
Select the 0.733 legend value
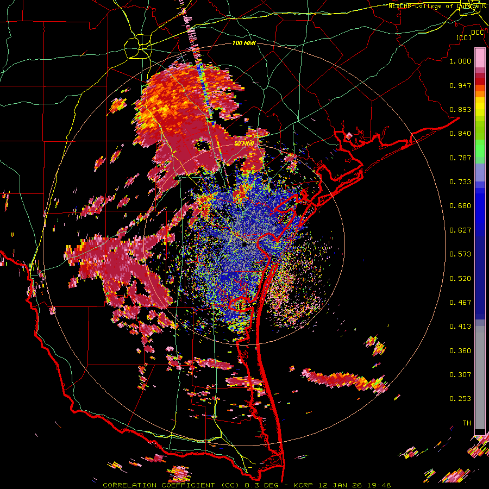click(460, 182)
